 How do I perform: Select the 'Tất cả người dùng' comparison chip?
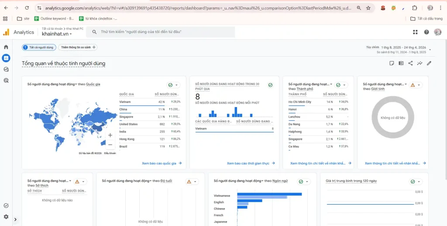(39, 47)
